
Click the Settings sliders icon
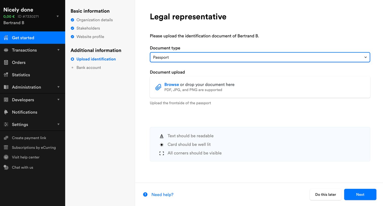pyautogui.click(x=6, y=125)
